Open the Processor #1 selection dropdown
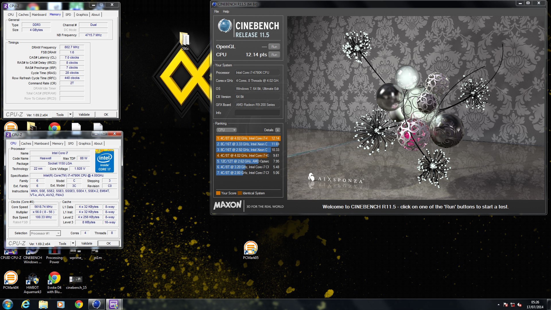The image size is (551, 310). (x=45, y=233)
